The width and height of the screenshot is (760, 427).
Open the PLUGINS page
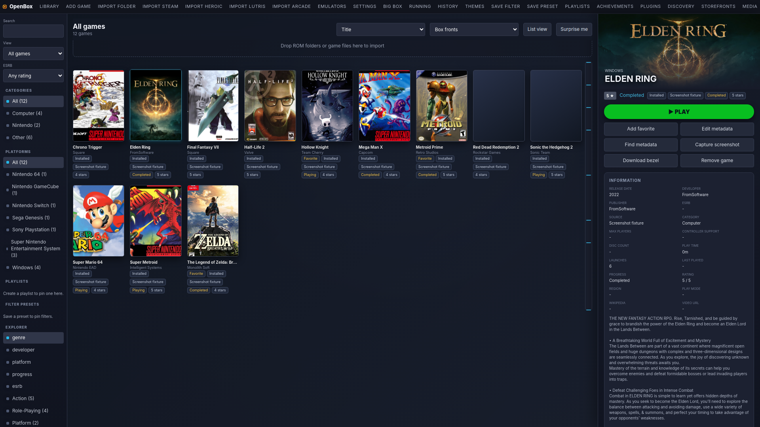pos(650,7)
